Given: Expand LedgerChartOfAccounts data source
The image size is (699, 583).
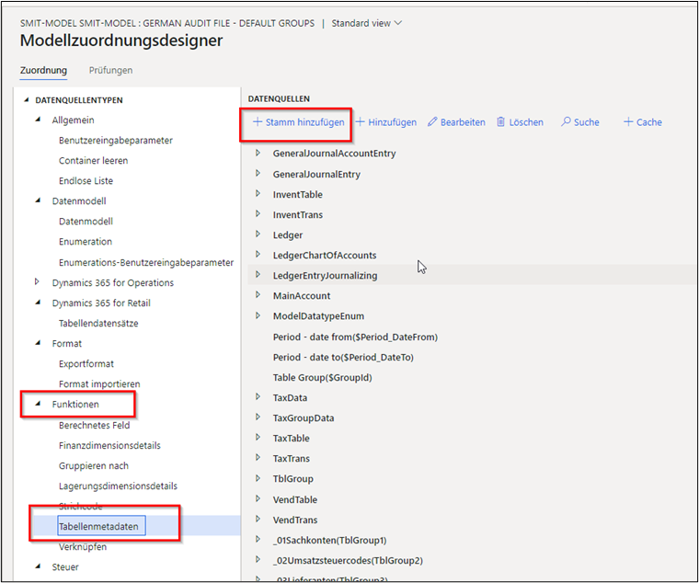Looking at the screenshot, I should coord(258,254).
